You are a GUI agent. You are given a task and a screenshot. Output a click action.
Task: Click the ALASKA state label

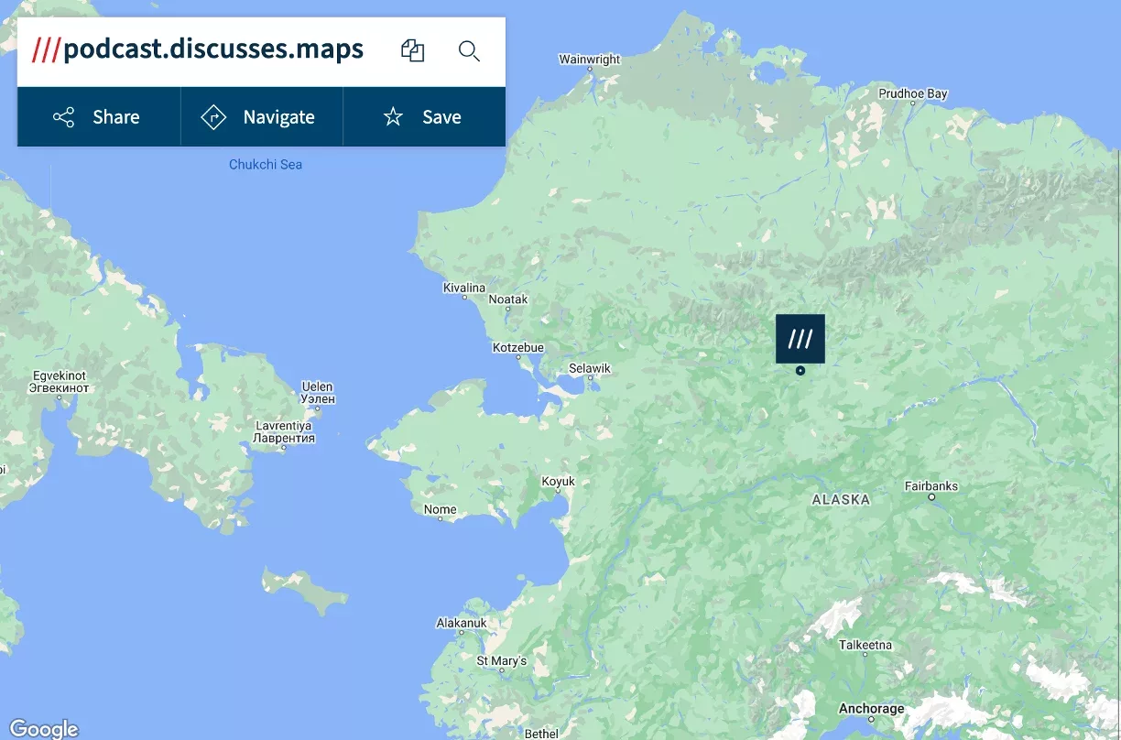[x=840, y=499]
